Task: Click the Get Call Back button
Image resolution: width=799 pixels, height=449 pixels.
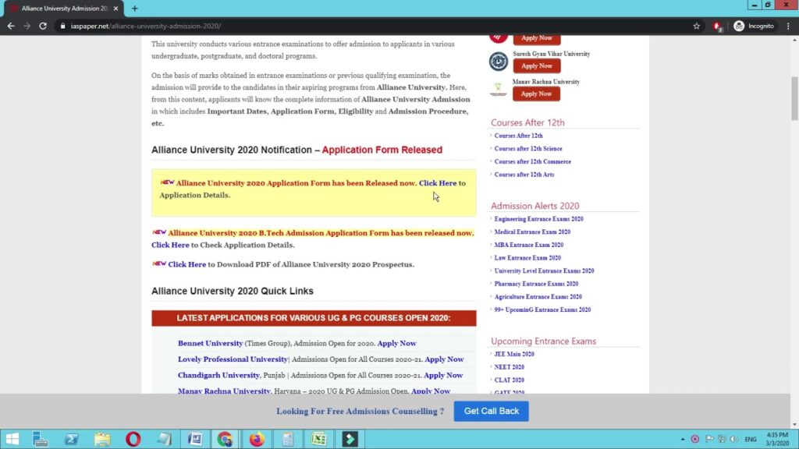Action: pos(491,411)
